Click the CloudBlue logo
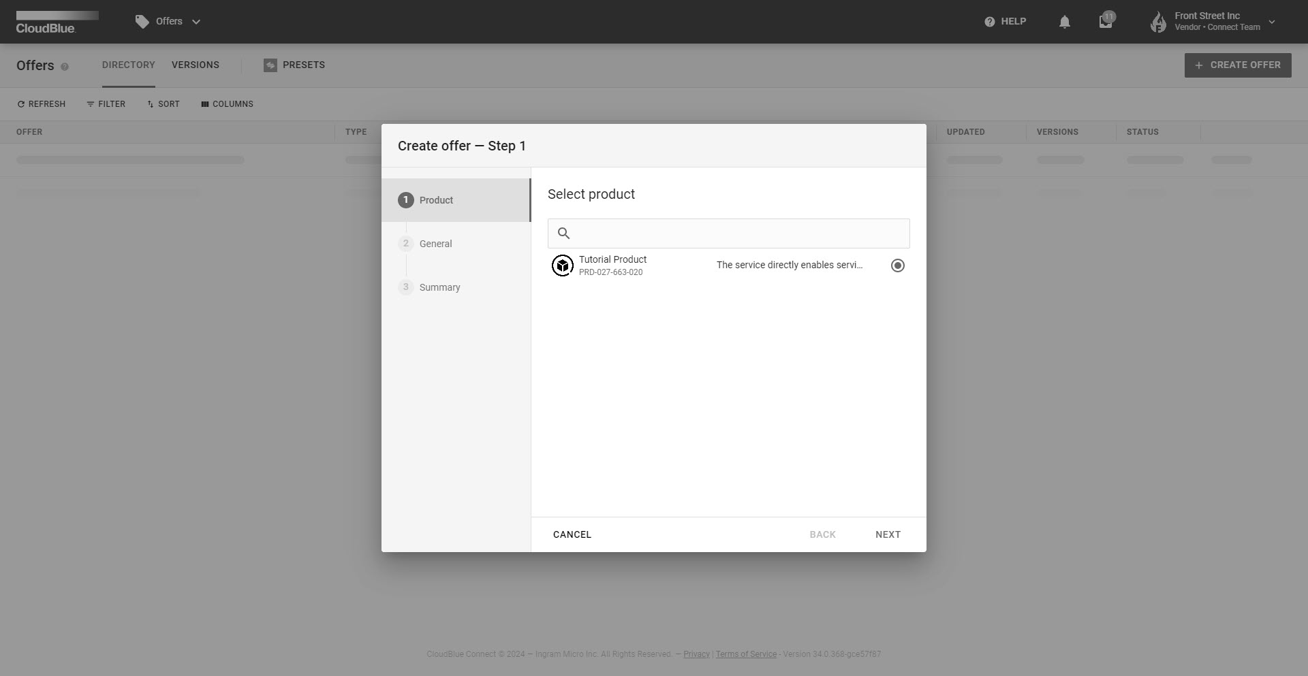 pos(57,22)
